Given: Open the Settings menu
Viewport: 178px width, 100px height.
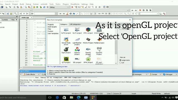Looking at the screenshot, I should 85,4.
